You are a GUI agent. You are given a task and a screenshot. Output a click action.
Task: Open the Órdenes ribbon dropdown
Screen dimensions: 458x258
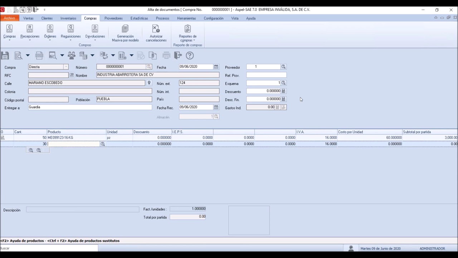(x=50, y=40)
